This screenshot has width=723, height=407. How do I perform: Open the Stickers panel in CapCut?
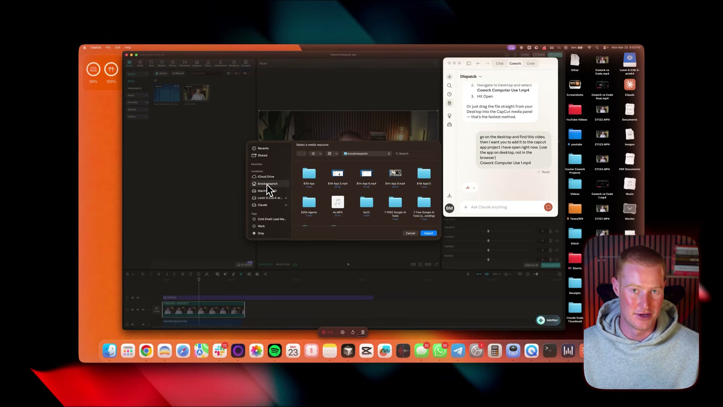[x=162, y=63]
